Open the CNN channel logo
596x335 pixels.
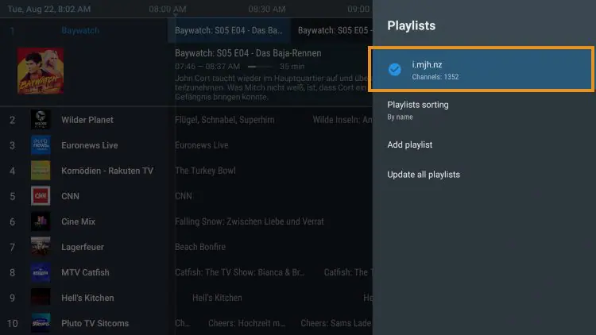tap(41, 196)
